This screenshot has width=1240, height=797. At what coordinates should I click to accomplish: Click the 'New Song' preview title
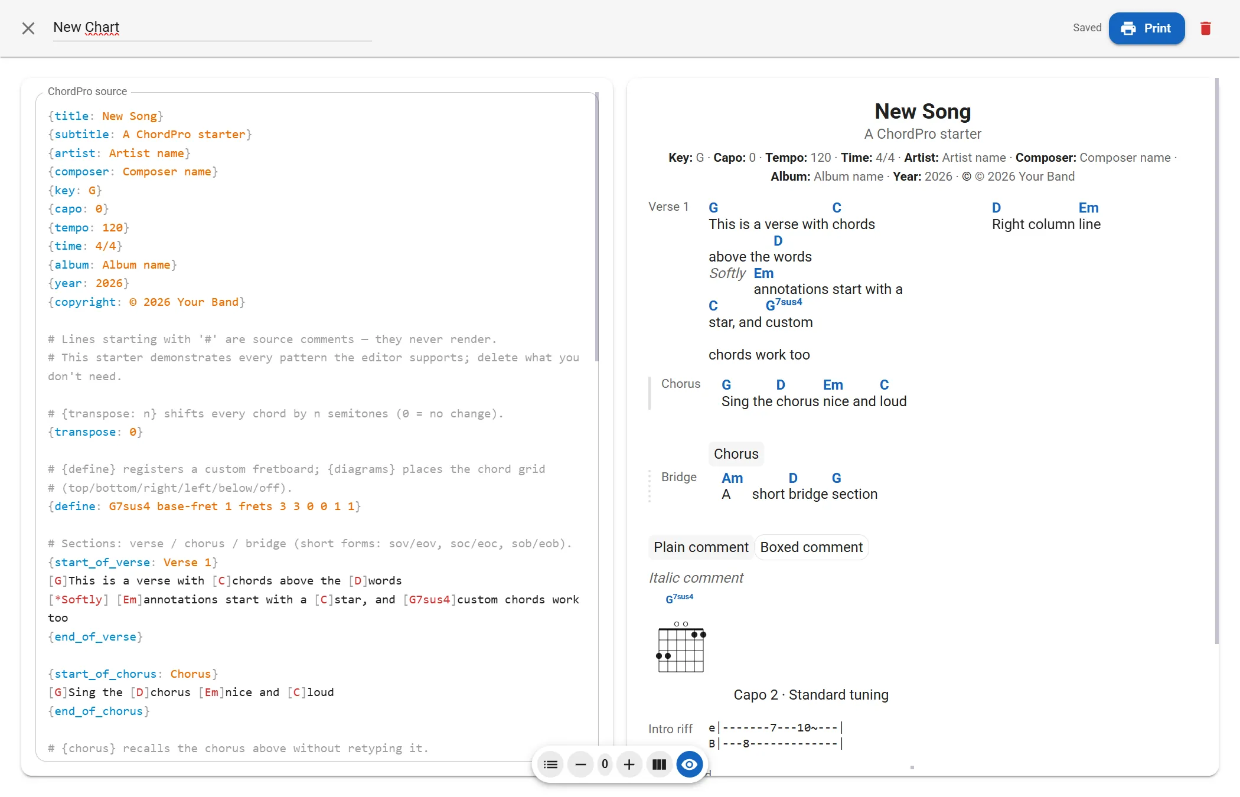pos(922,111)
